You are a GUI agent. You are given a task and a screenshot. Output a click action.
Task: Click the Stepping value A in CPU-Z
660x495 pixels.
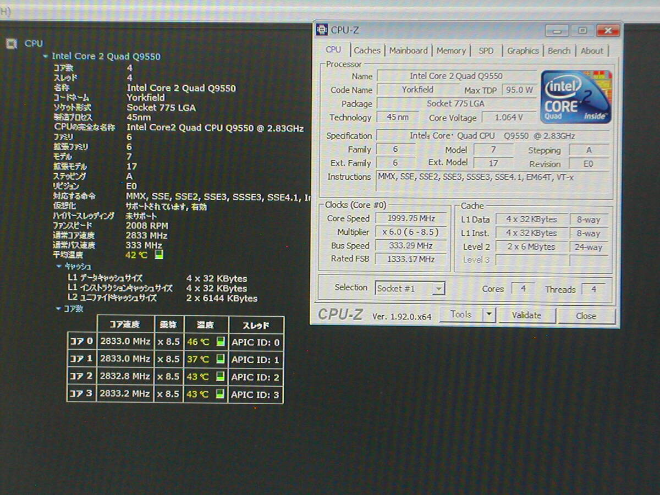click(x=589, y=150)
